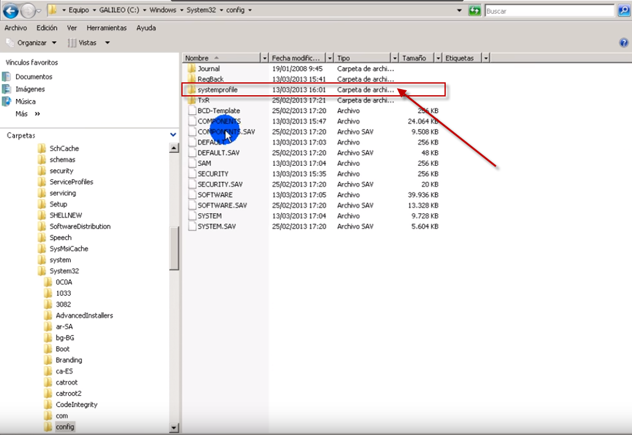Screen dimensions: 632x435
Task: Select the SOFTWARE file icon
Action: pos(191,195)
